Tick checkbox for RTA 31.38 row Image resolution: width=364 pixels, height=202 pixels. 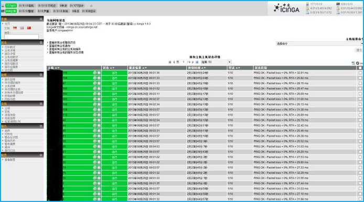pyautogui.click(x=360, y=109)
